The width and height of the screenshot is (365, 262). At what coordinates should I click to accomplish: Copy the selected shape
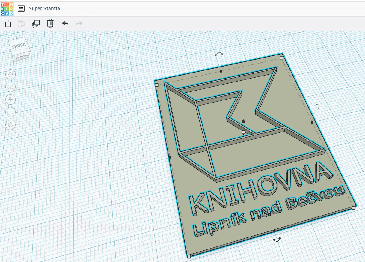tap(7, 23)
